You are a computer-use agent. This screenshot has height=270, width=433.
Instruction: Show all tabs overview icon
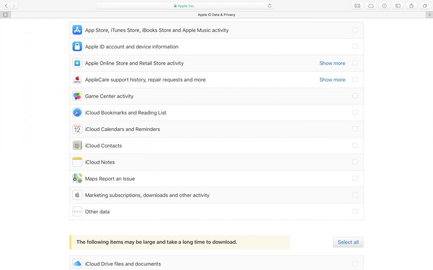point(425,6)
